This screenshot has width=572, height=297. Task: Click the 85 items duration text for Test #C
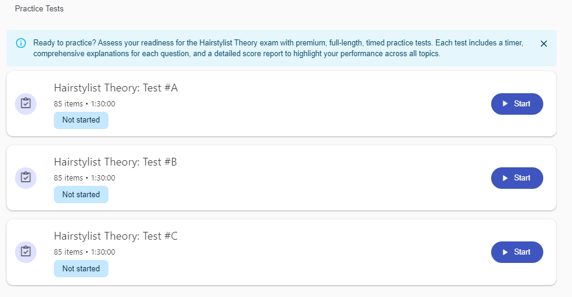[x=84, y=252]
